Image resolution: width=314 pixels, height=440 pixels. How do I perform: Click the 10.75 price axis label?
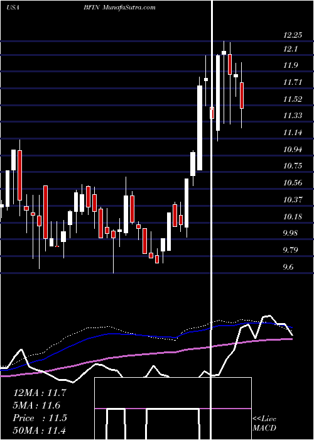(x=293, y=166)
